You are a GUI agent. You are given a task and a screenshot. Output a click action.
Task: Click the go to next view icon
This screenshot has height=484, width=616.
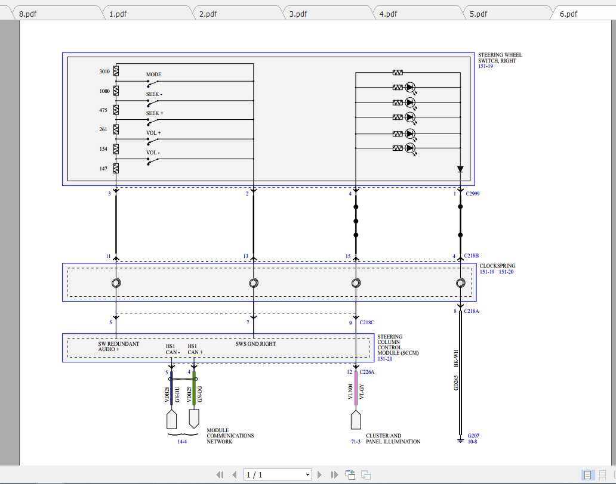(366, 475)
